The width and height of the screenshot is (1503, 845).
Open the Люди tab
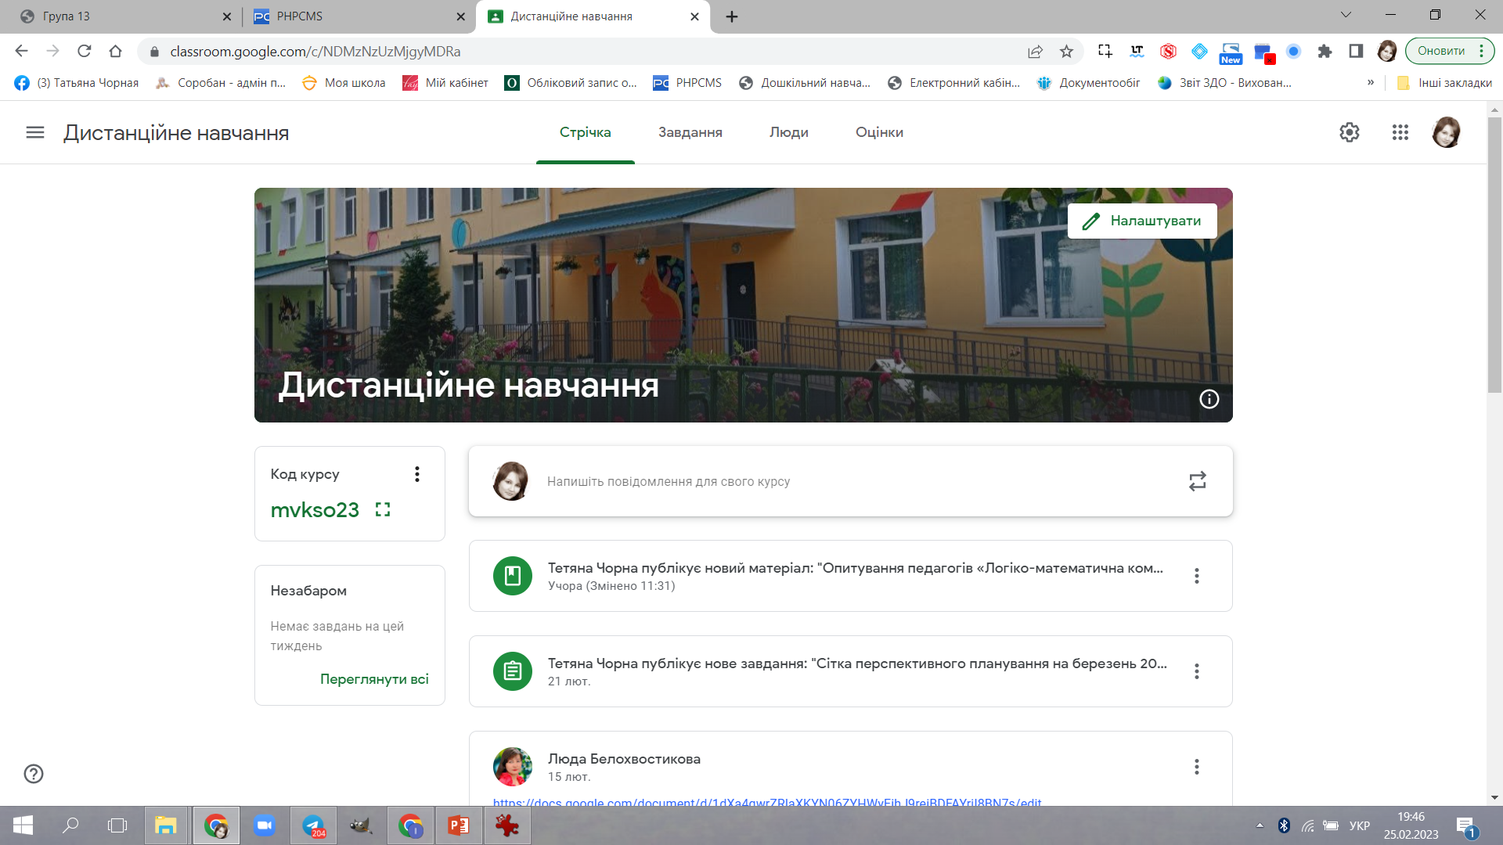tap(788, 132)
